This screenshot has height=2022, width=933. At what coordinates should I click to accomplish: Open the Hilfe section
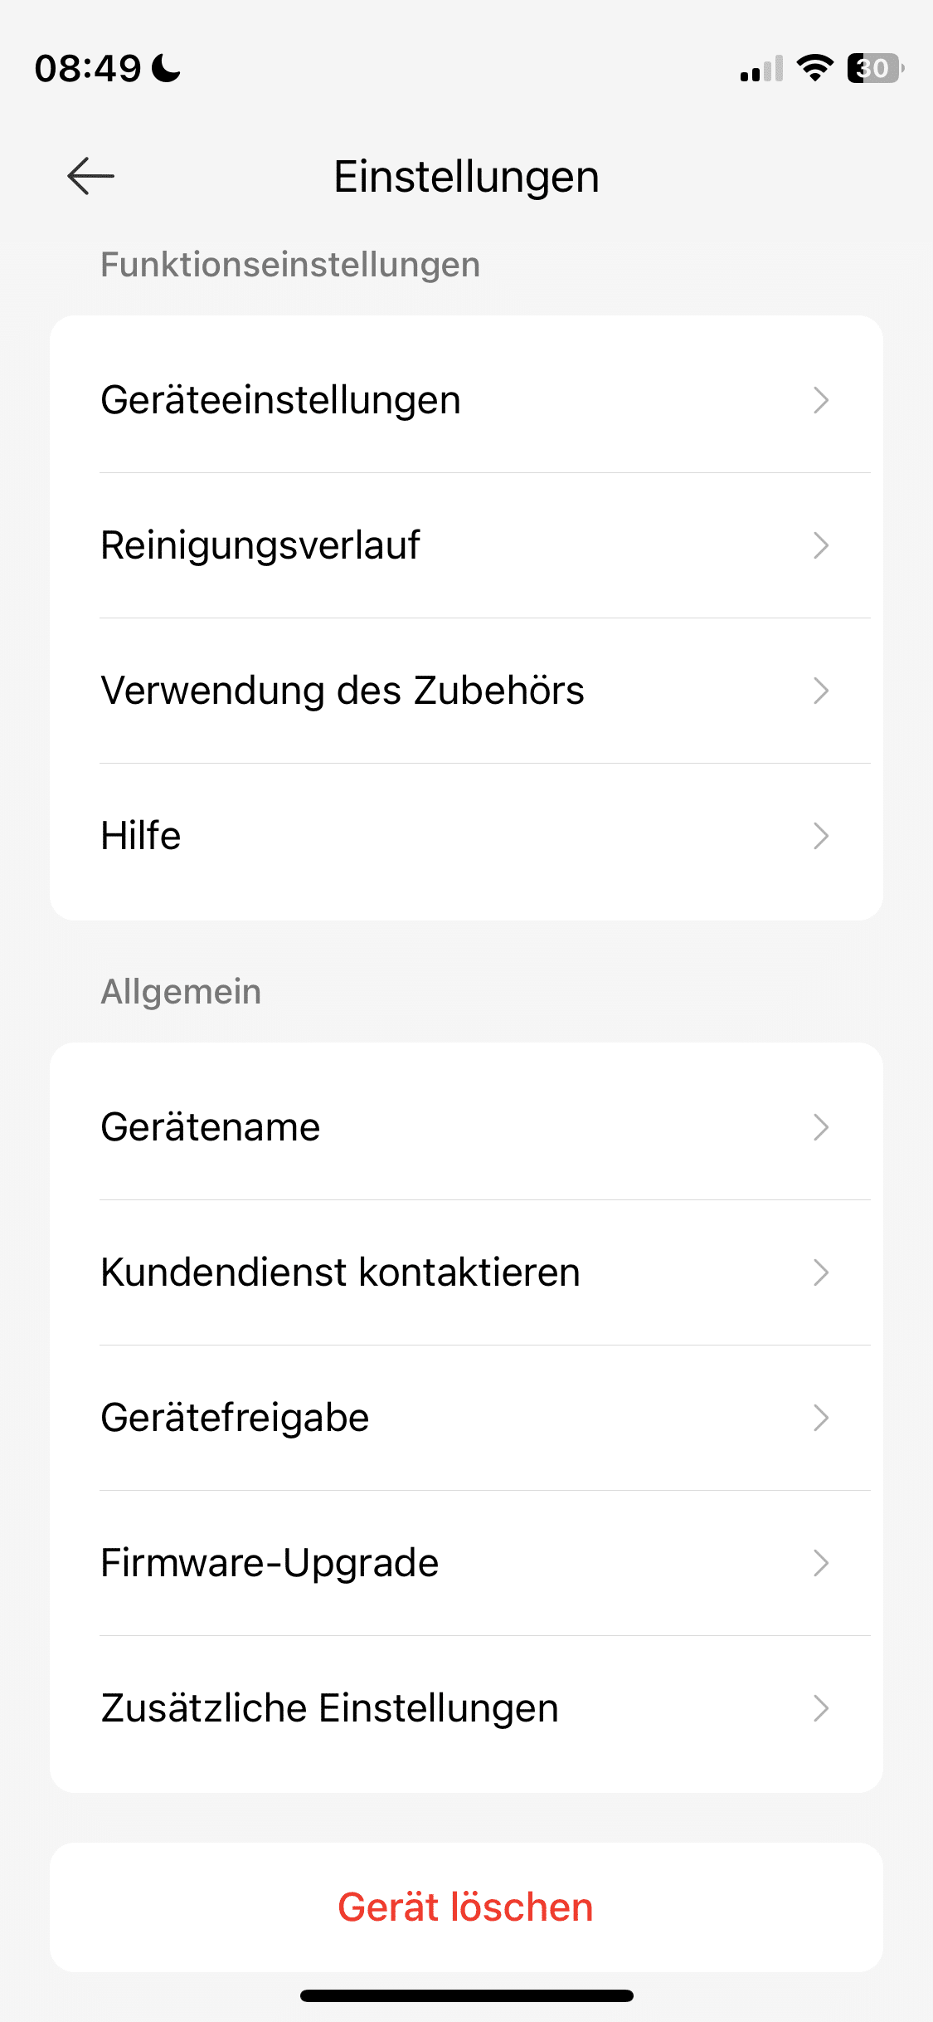[141, 836]
